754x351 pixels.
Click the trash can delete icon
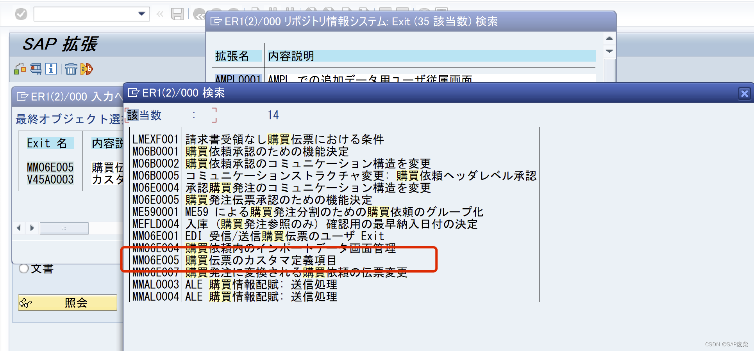click(x=71, y=69)
